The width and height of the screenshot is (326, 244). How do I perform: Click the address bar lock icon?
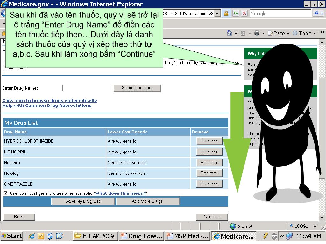coord(226,13)
